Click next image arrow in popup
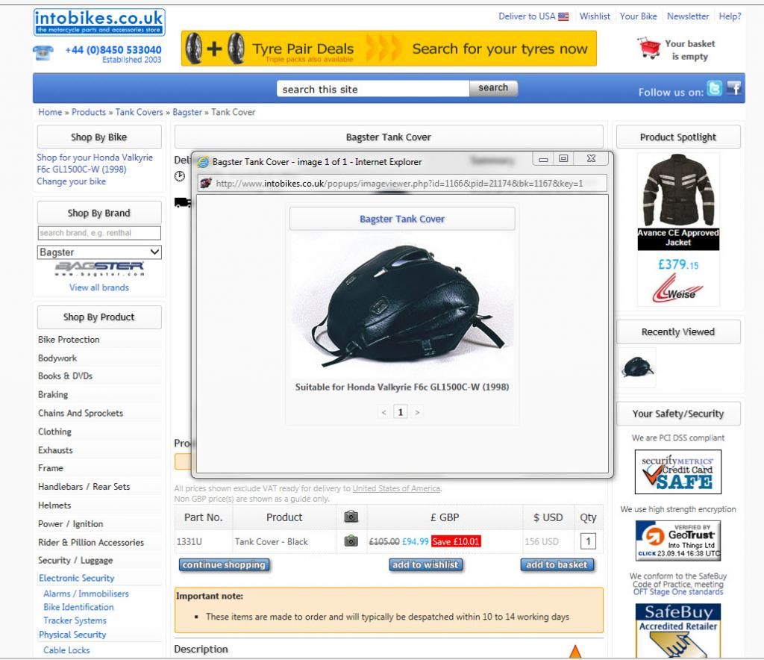The image size is (764, 660). 417,412
